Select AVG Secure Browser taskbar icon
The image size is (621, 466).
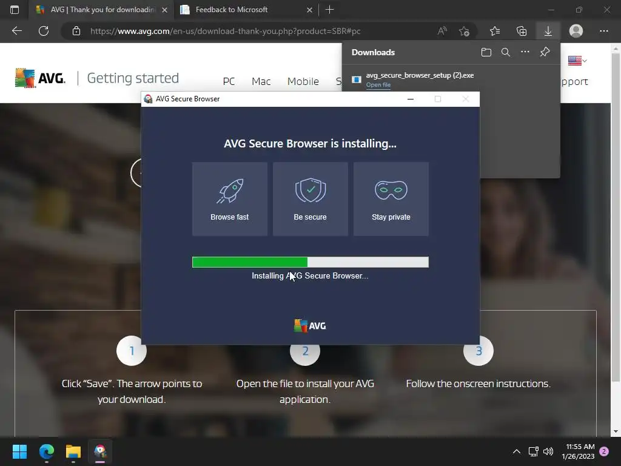pos(100,451)
